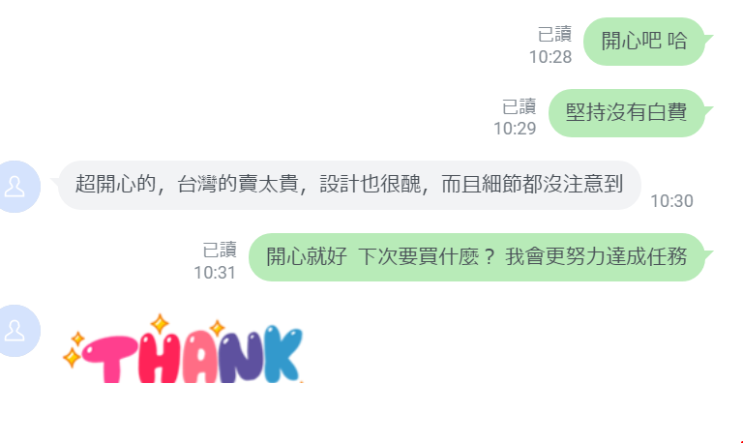Click the 10:31 timestamp
The height and width of the screenshot is (443, 743).
pyautogui.click(x=214, y=273)
